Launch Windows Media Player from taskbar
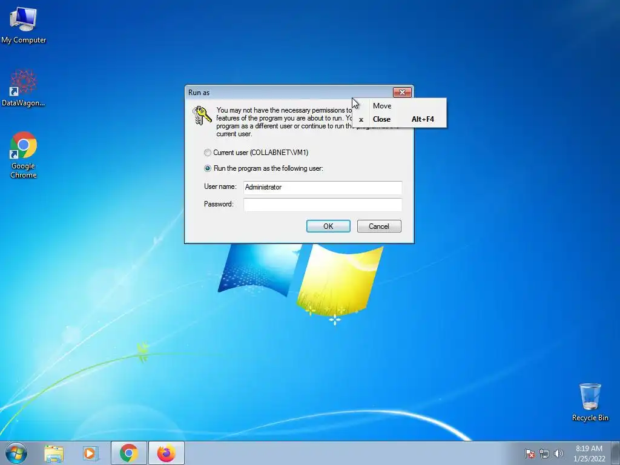This screenshot has height=465, width=620. [x=91, y=453]
